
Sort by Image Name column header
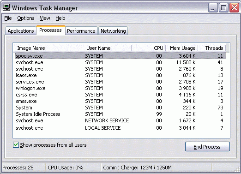point(48,48)
